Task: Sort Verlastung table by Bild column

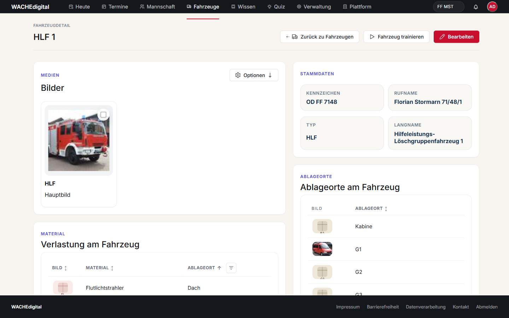Action: [59, 268]
